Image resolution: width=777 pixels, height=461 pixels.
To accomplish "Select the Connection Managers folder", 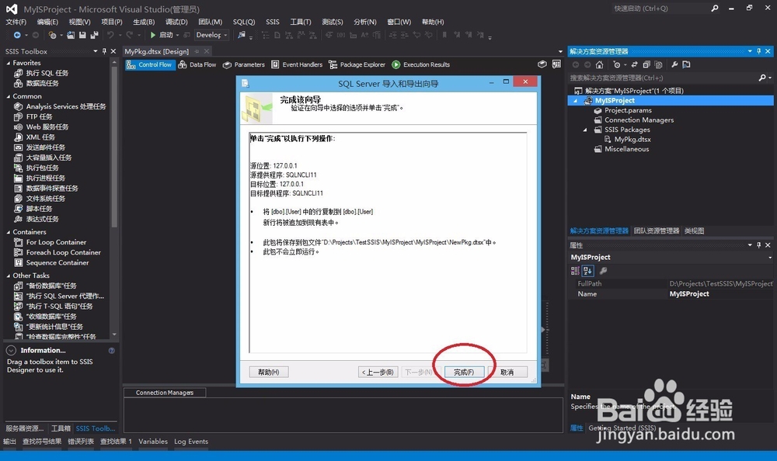I will (x=639, y=120).
